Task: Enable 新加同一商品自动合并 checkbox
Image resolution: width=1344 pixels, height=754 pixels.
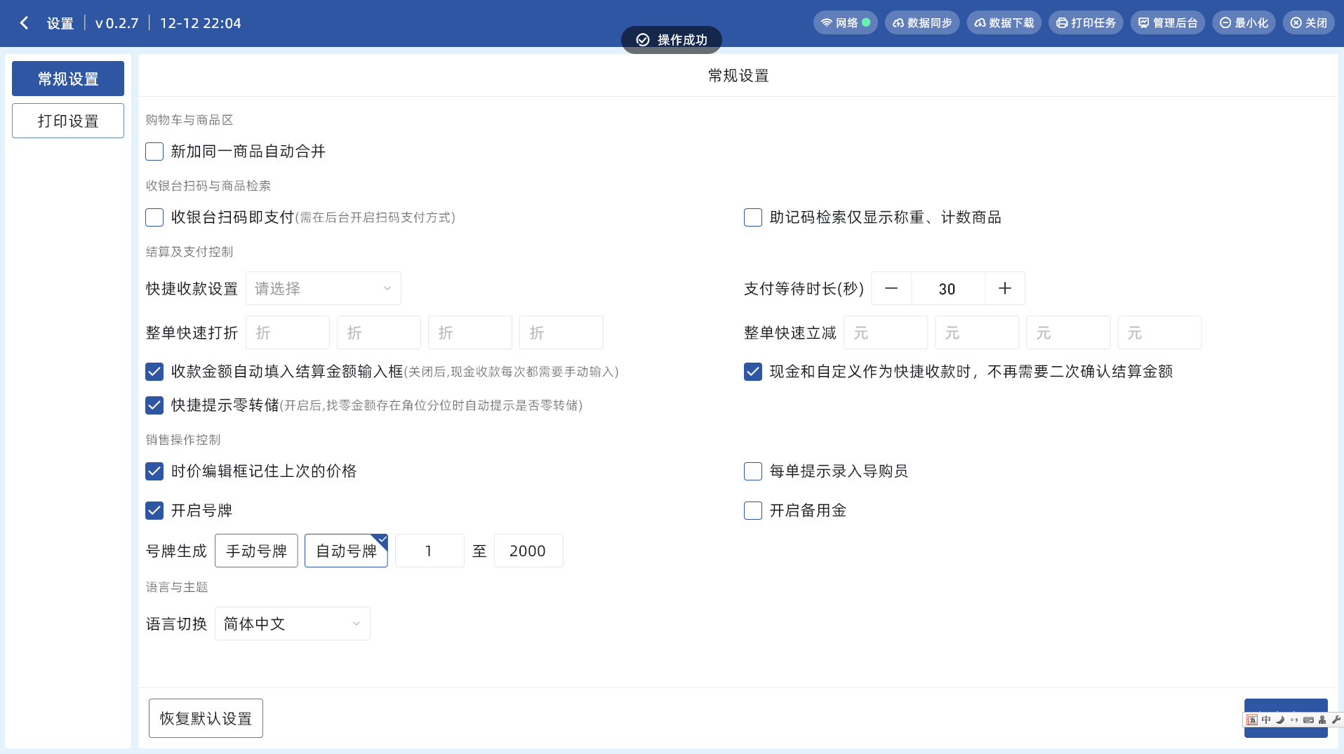Action: coord(154,152)
